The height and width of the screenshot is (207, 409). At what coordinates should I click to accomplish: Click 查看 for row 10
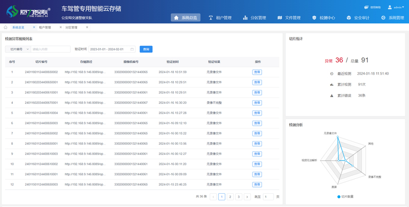coord(257,164)
